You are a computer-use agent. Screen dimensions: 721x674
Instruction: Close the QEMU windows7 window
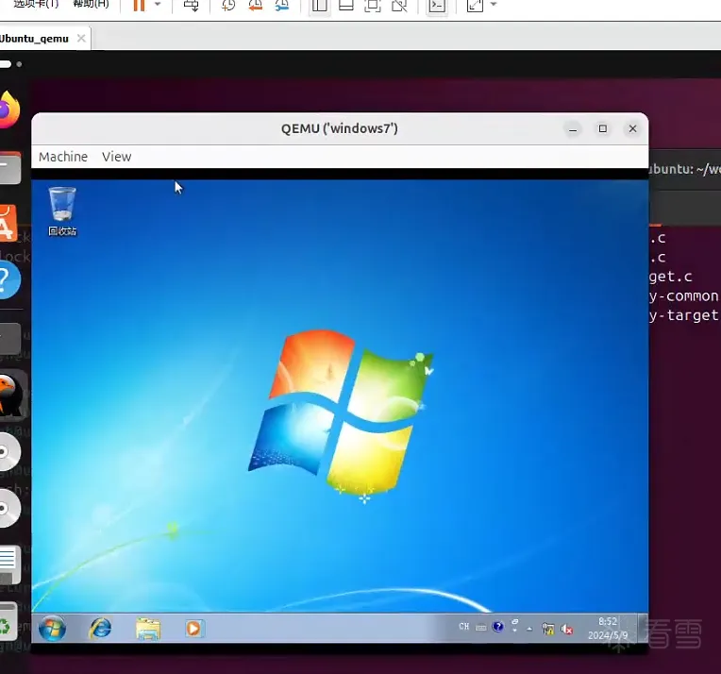[632, 128]
